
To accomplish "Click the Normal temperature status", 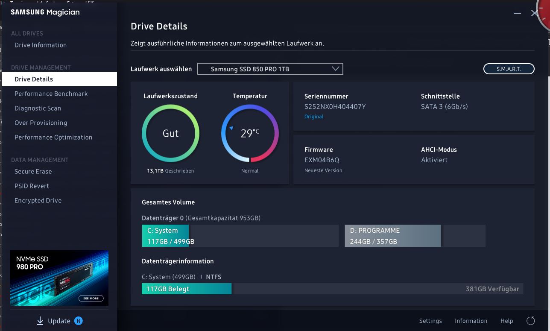I will 250,171.
